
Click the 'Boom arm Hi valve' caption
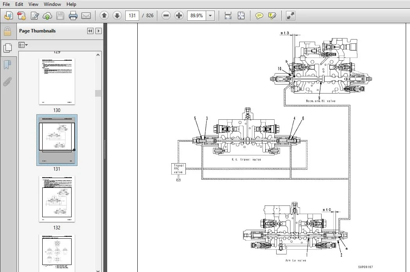point(320,101)
